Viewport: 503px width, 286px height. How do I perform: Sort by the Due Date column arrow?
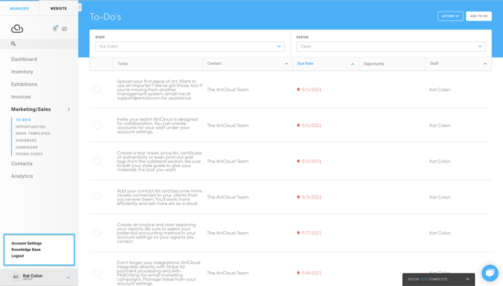click(x=352, y=64)
